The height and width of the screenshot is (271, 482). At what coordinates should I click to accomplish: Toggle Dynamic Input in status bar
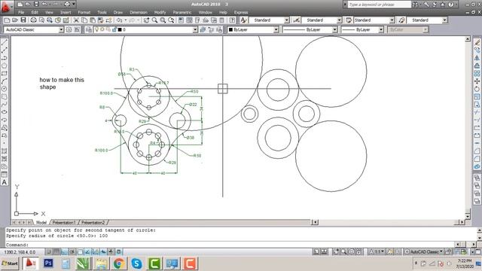(x=103, y=252)
